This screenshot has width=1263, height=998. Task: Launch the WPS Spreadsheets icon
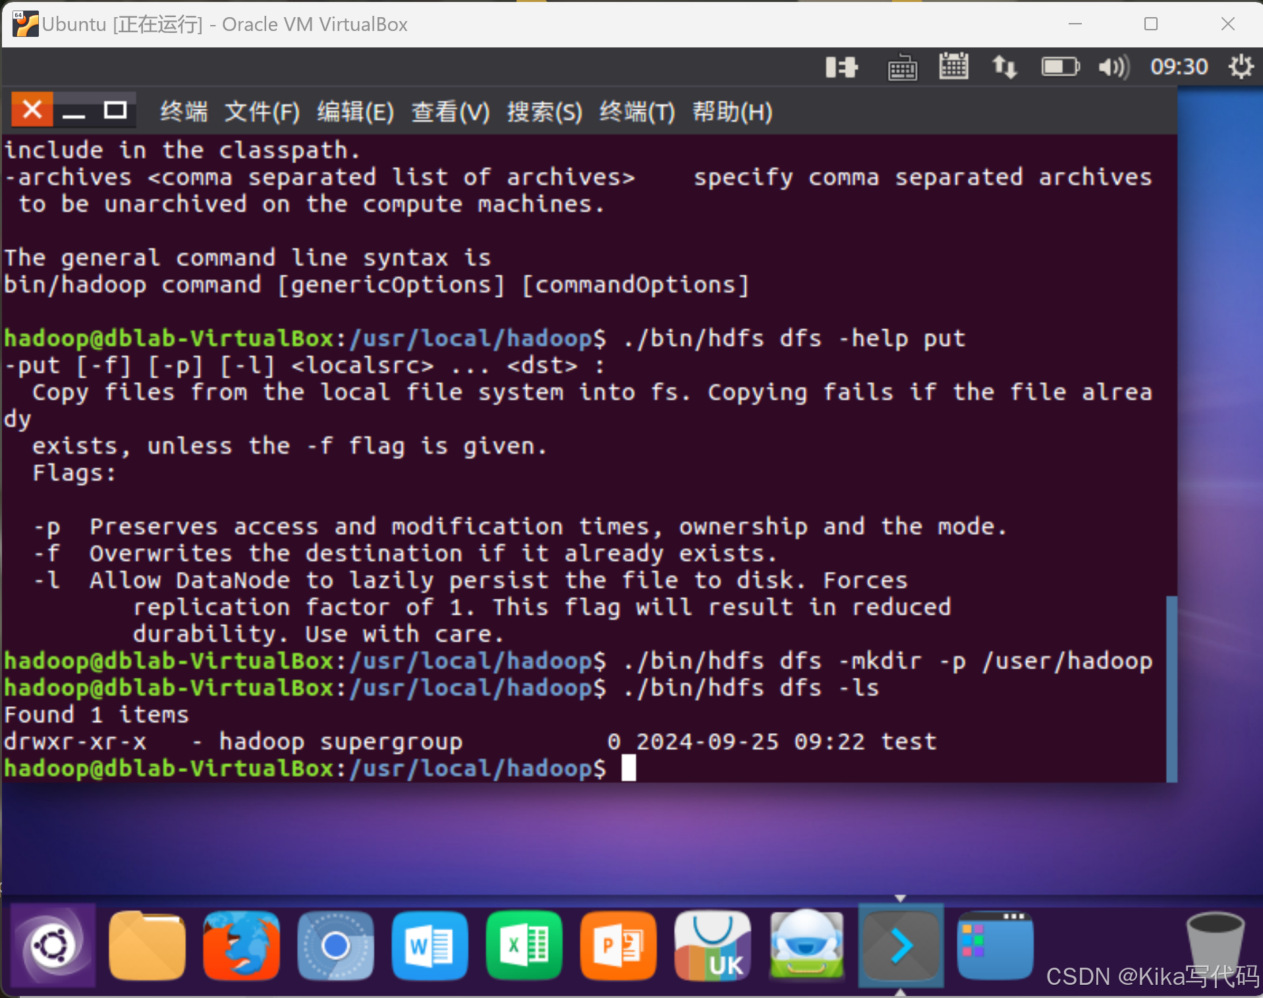524,945
